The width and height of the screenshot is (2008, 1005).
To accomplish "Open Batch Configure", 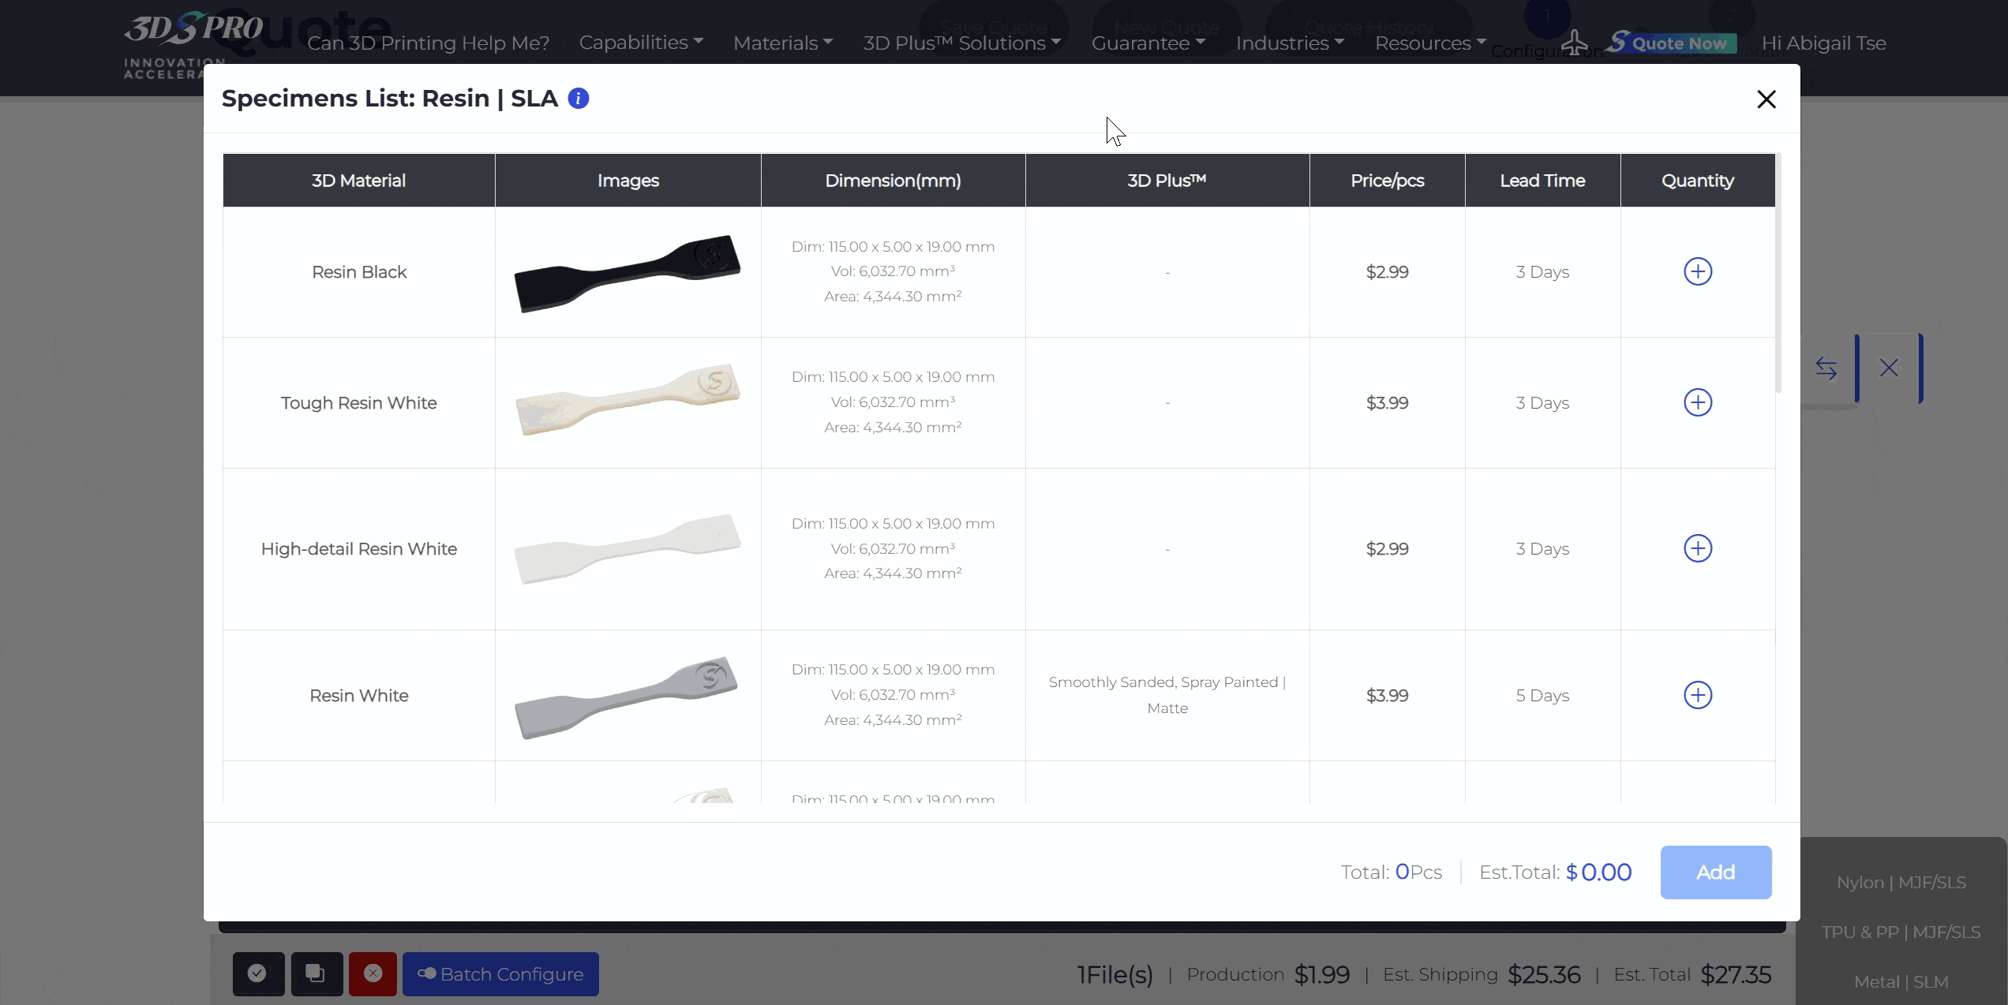I will click(500, 974).
